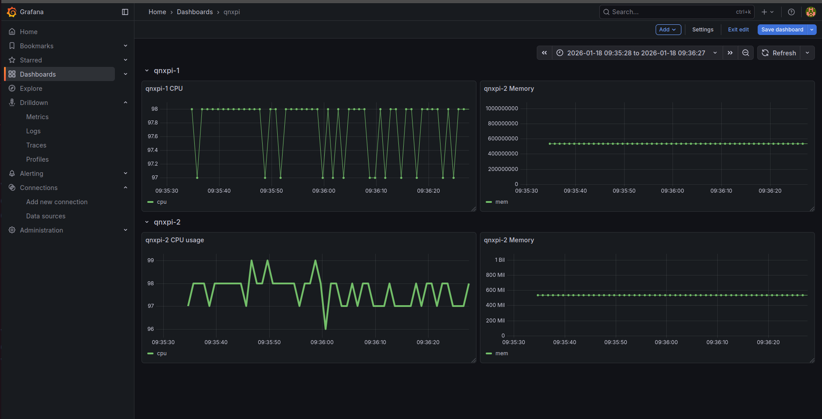Screen dimensions: 822x419
Task: Go to Dashboards breadcrumb
Action: (x=195, y=12)
